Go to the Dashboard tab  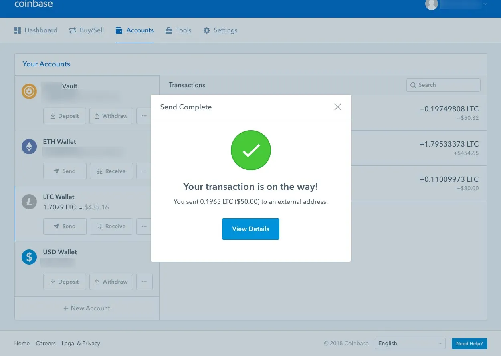tap(36, 30)
